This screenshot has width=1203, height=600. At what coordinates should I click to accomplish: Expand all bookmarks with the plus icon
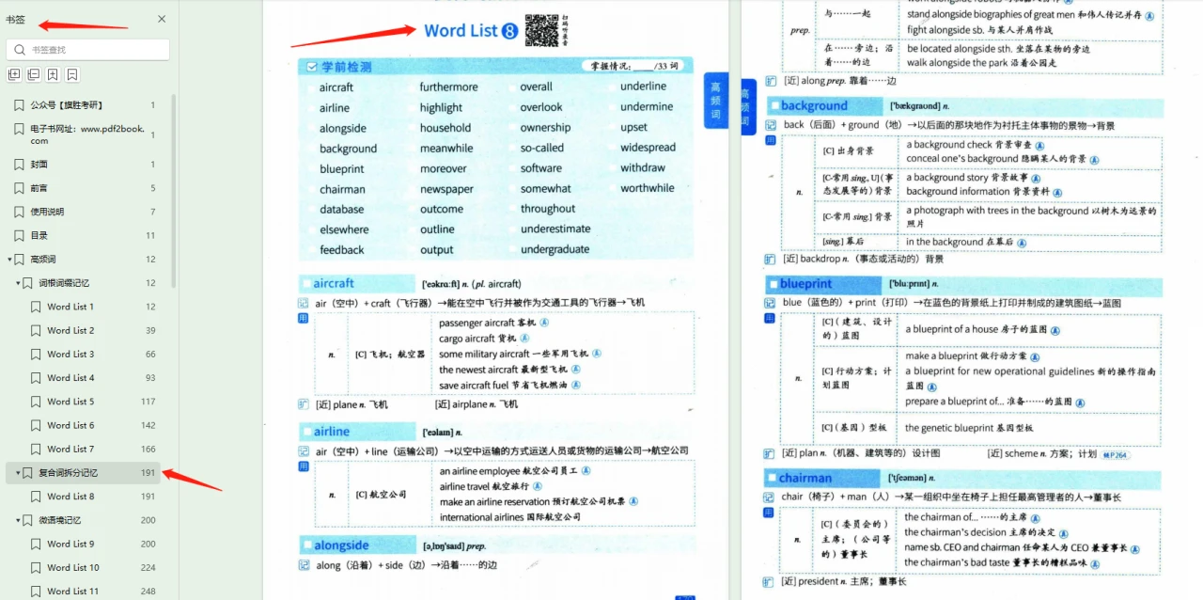pos(14,74)
